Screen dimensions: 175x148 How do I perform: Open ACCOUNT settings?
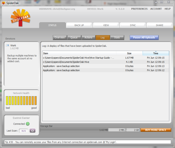[156, 9]
